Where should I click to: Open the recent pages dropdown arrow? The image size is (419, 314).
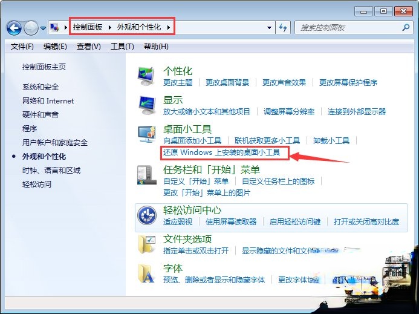pyautogui.click(x=43, y=28)
